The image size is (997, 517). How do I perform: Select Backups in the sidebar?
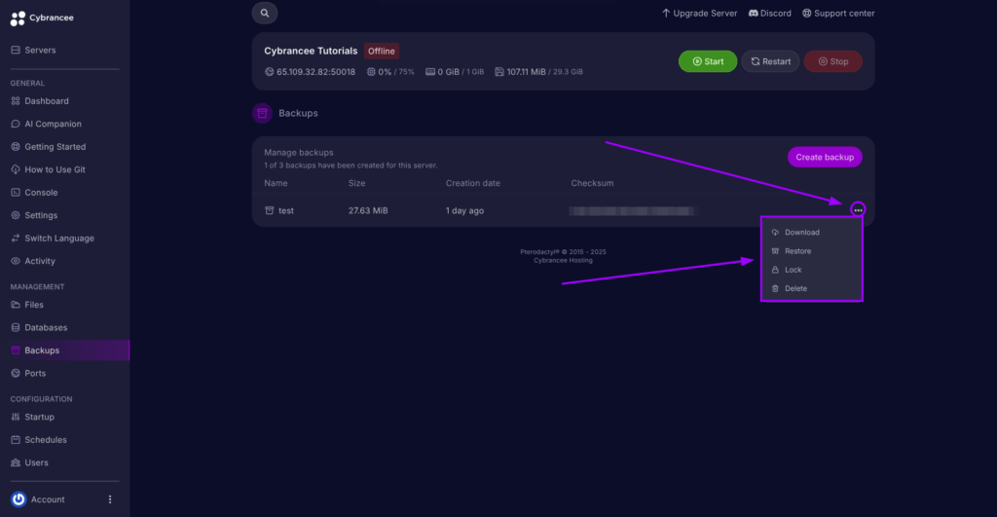pyautogui.click(x=65, y=351)
